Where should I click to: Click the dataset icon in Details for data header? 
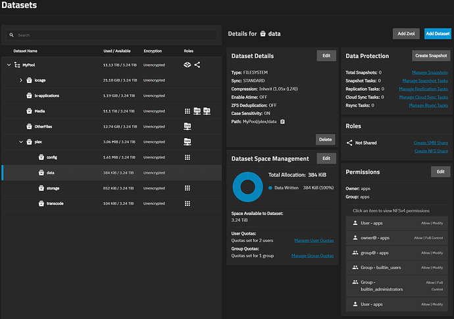(x=263, y=34)
